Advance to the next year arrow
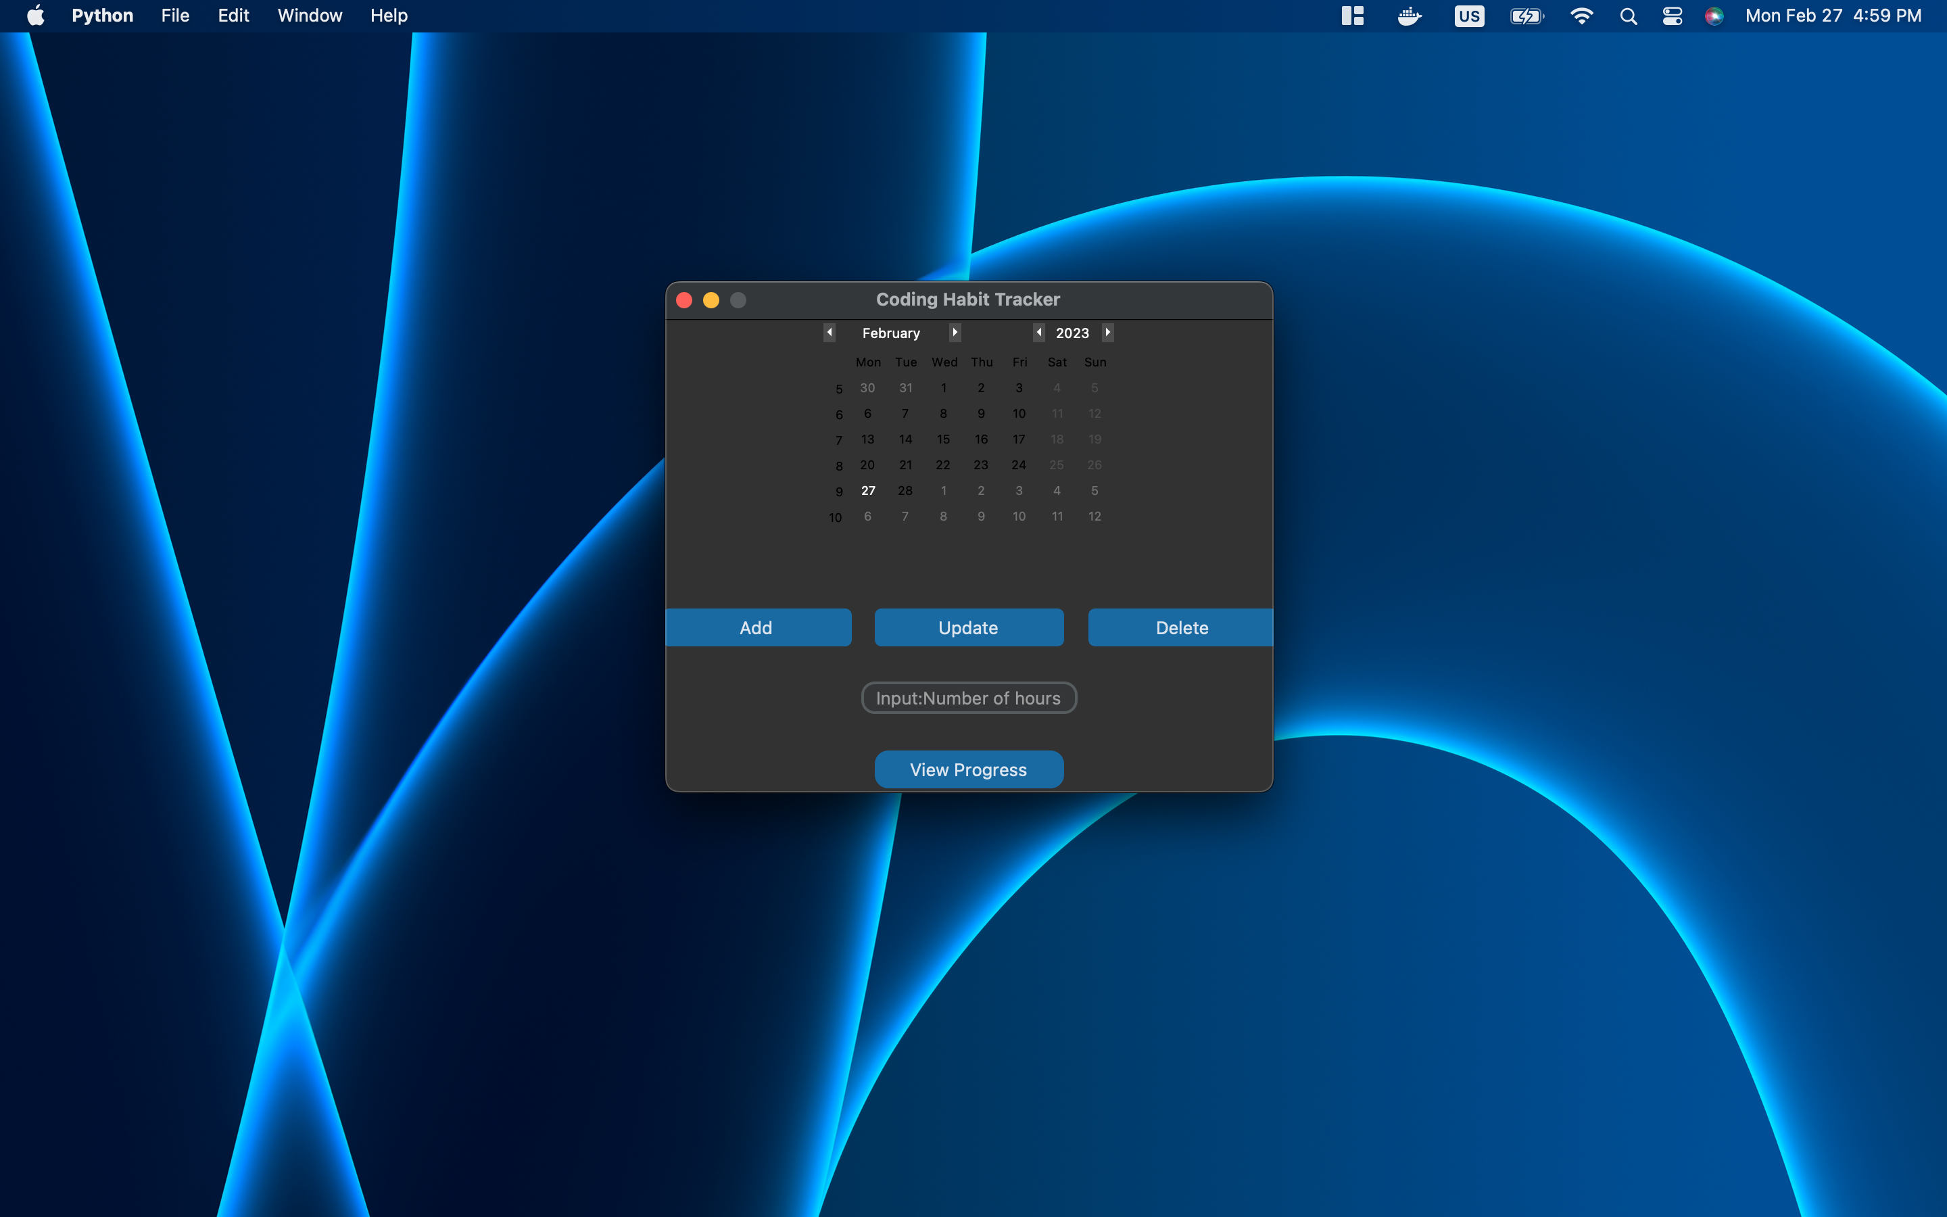Image resolution: width=1947 pixels, height=1217 pixels. (x=1108, y=333)
